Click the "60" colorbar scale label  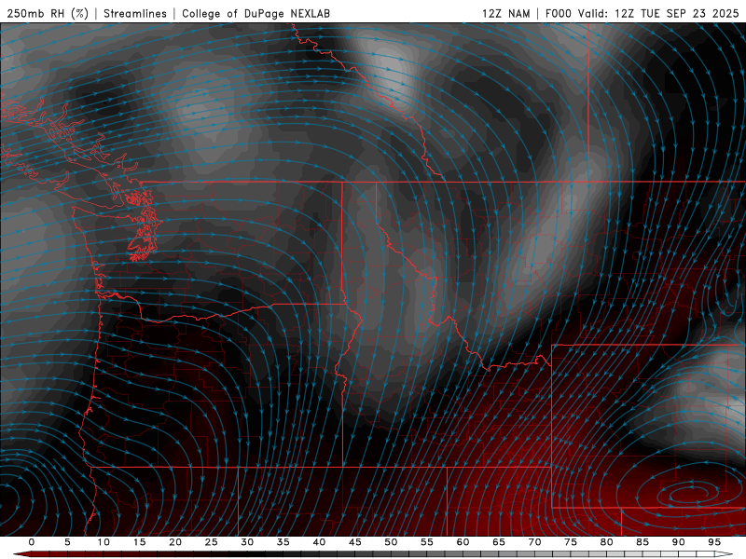(463, 542)
